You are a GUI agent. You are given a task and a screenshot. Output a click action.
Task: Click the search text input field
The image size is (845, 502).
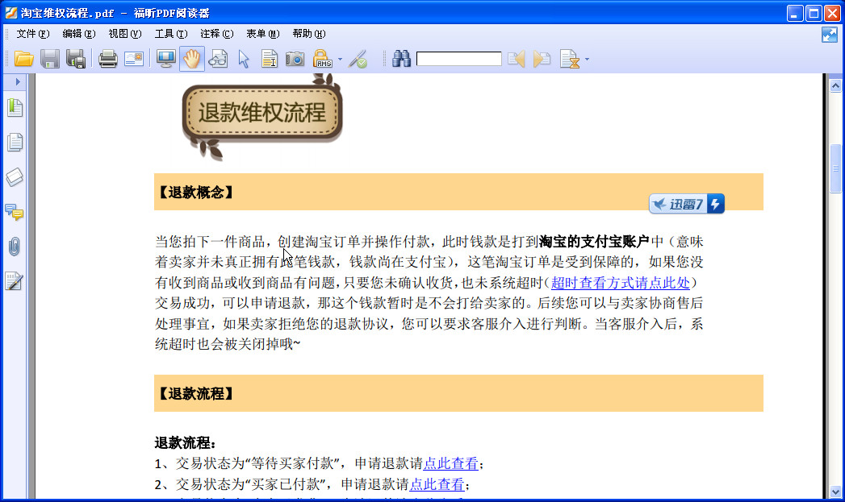[x=458, y=59]
